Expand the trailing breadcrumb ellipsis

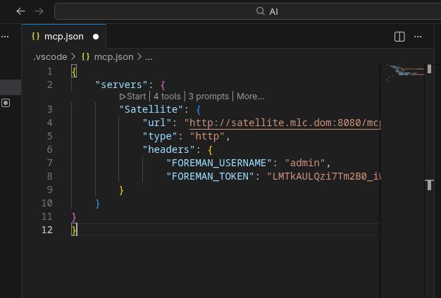(149, 56)
